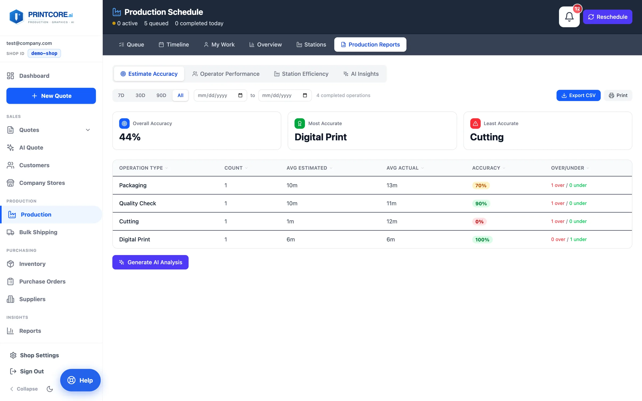Click the Overall Accuracy target icon
Image resolution: width=642 pixels, height=401 pixels.
pyautogui.click(x=124, y=124)
